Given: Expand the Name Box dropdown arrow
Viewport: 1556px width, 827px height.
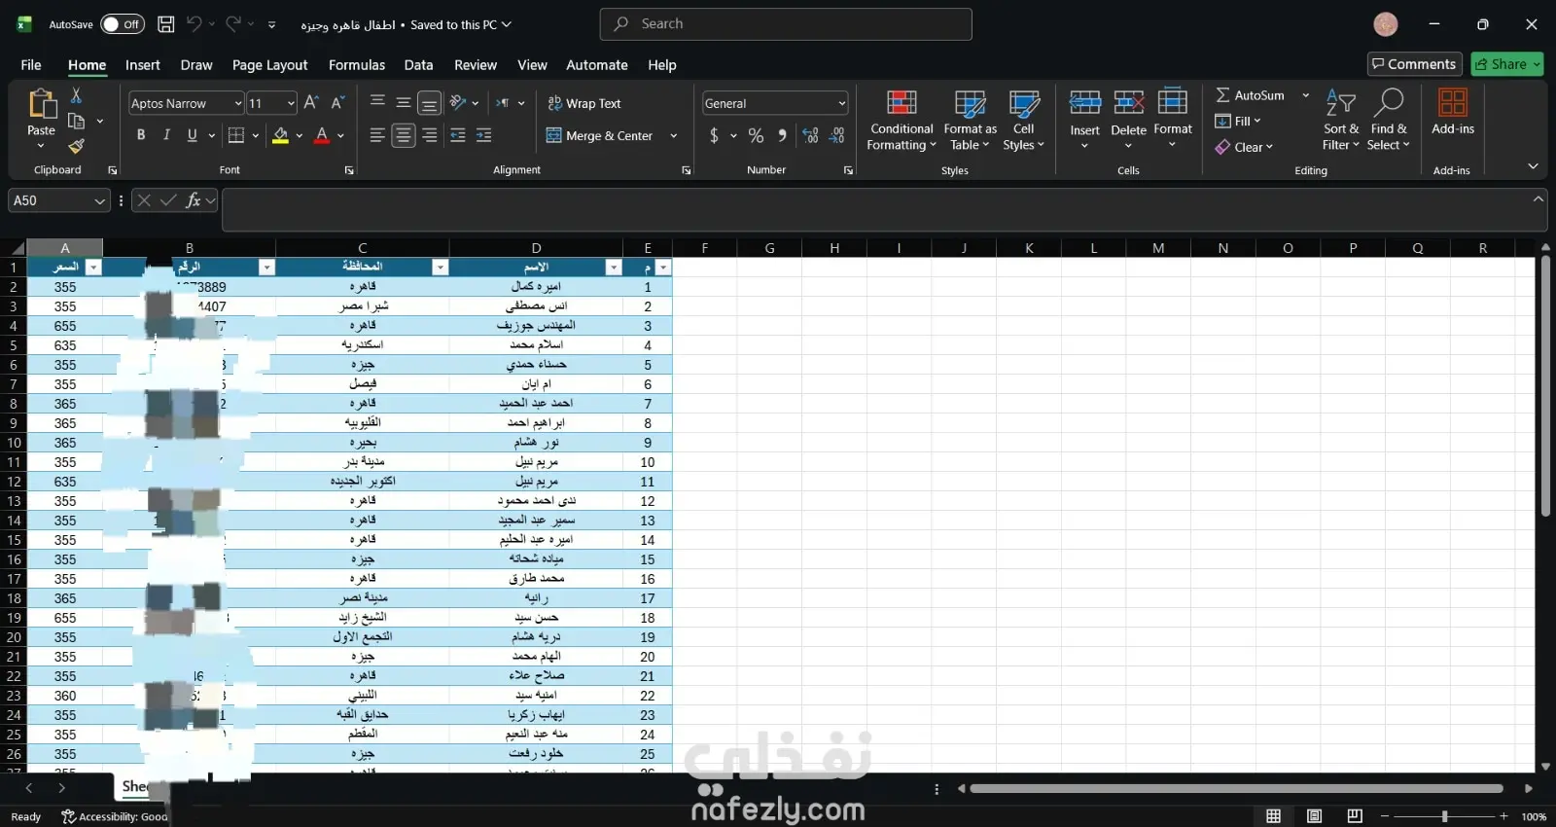Looking at the screenshot, I should point(99,200).
